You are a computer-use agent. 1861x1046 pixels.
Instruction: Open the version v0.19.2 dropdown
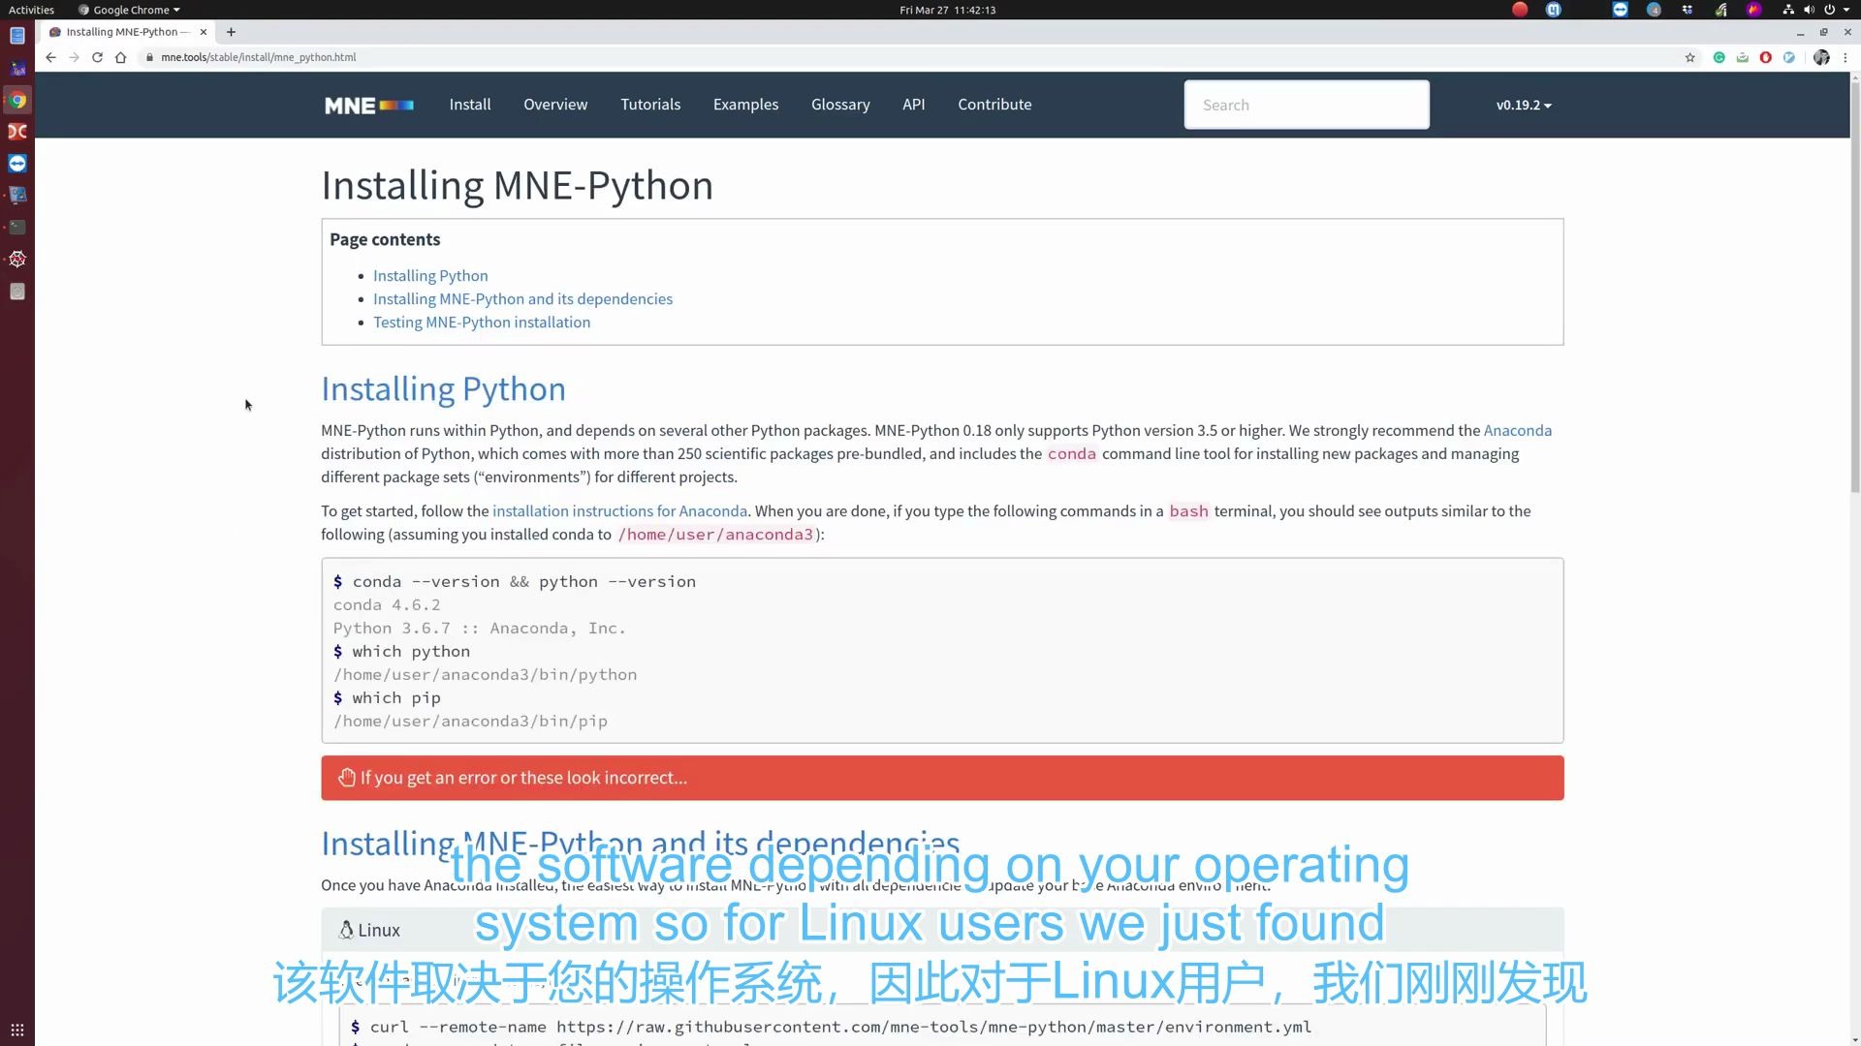tap(1524, 105)
